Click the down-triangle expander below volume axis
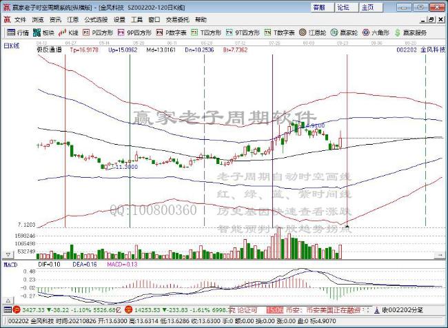The image size is (448, 328). click(x=8, y=254)
